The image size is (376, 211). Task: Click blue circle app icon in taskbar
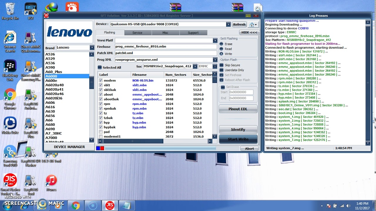[93, 206]
